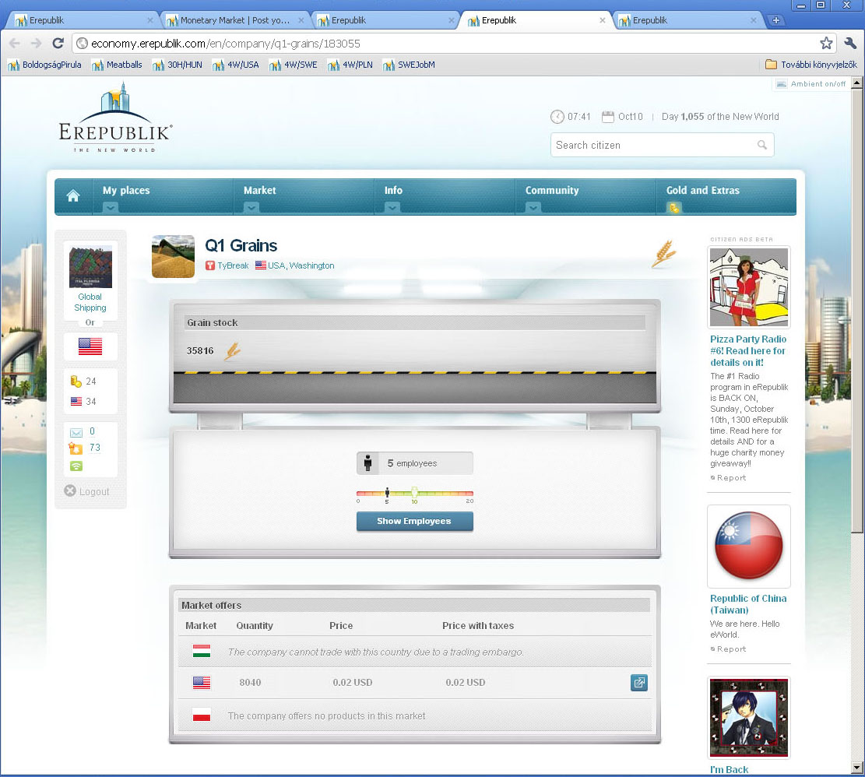Switch to the Monetary Market tab

click(x=234, y=20)
